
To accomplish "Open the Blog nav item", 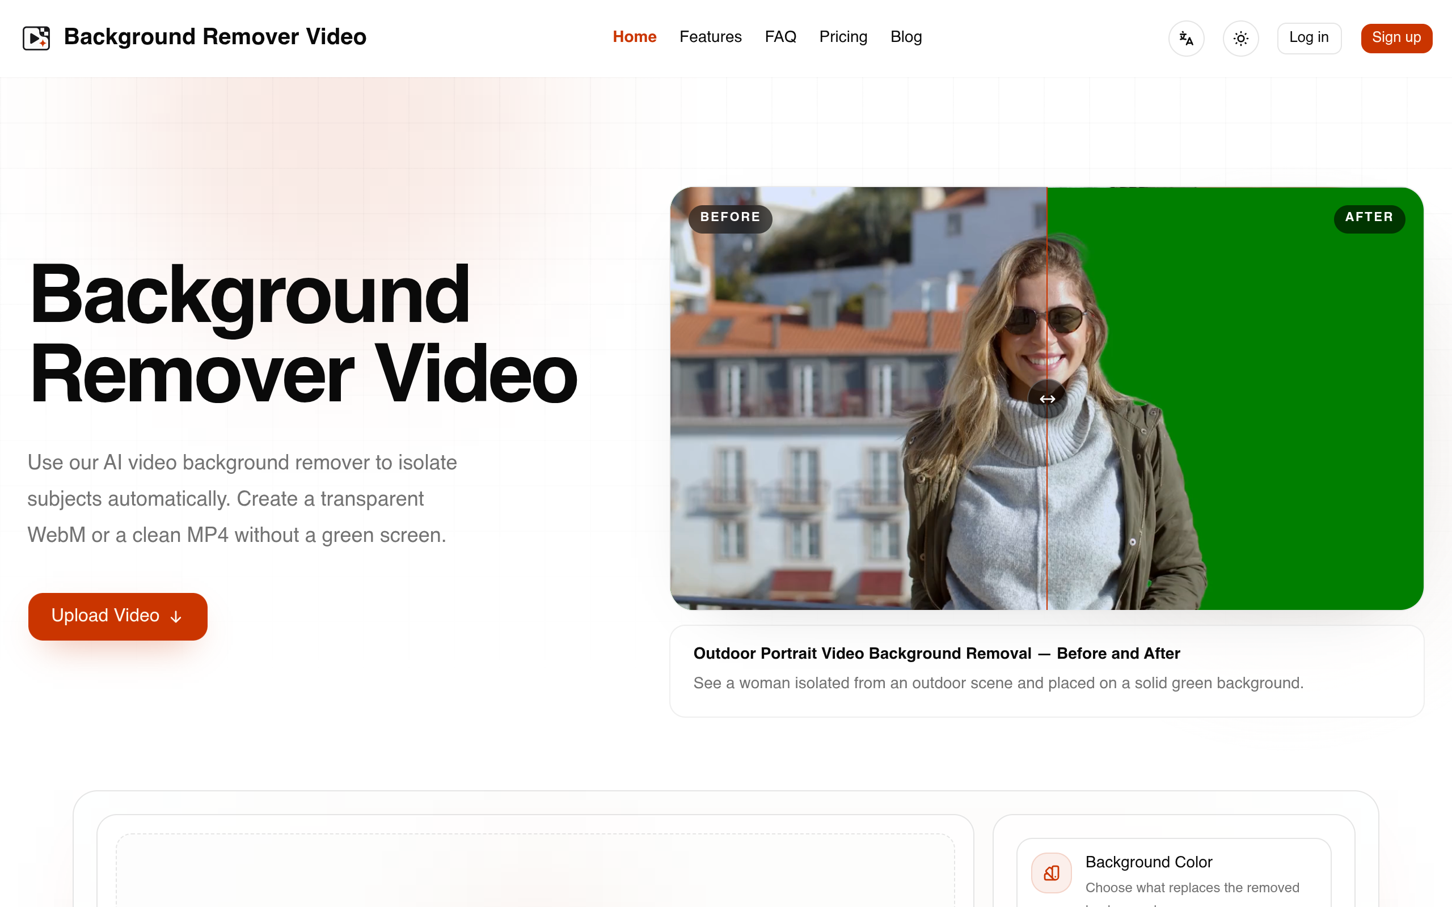I will 906,37.
